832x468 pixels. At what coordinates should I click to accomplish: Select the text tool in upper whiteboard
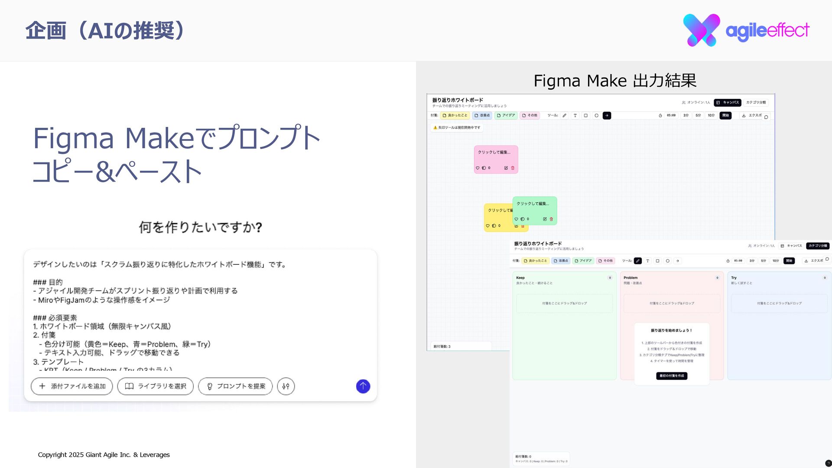[x=575, y=116]
